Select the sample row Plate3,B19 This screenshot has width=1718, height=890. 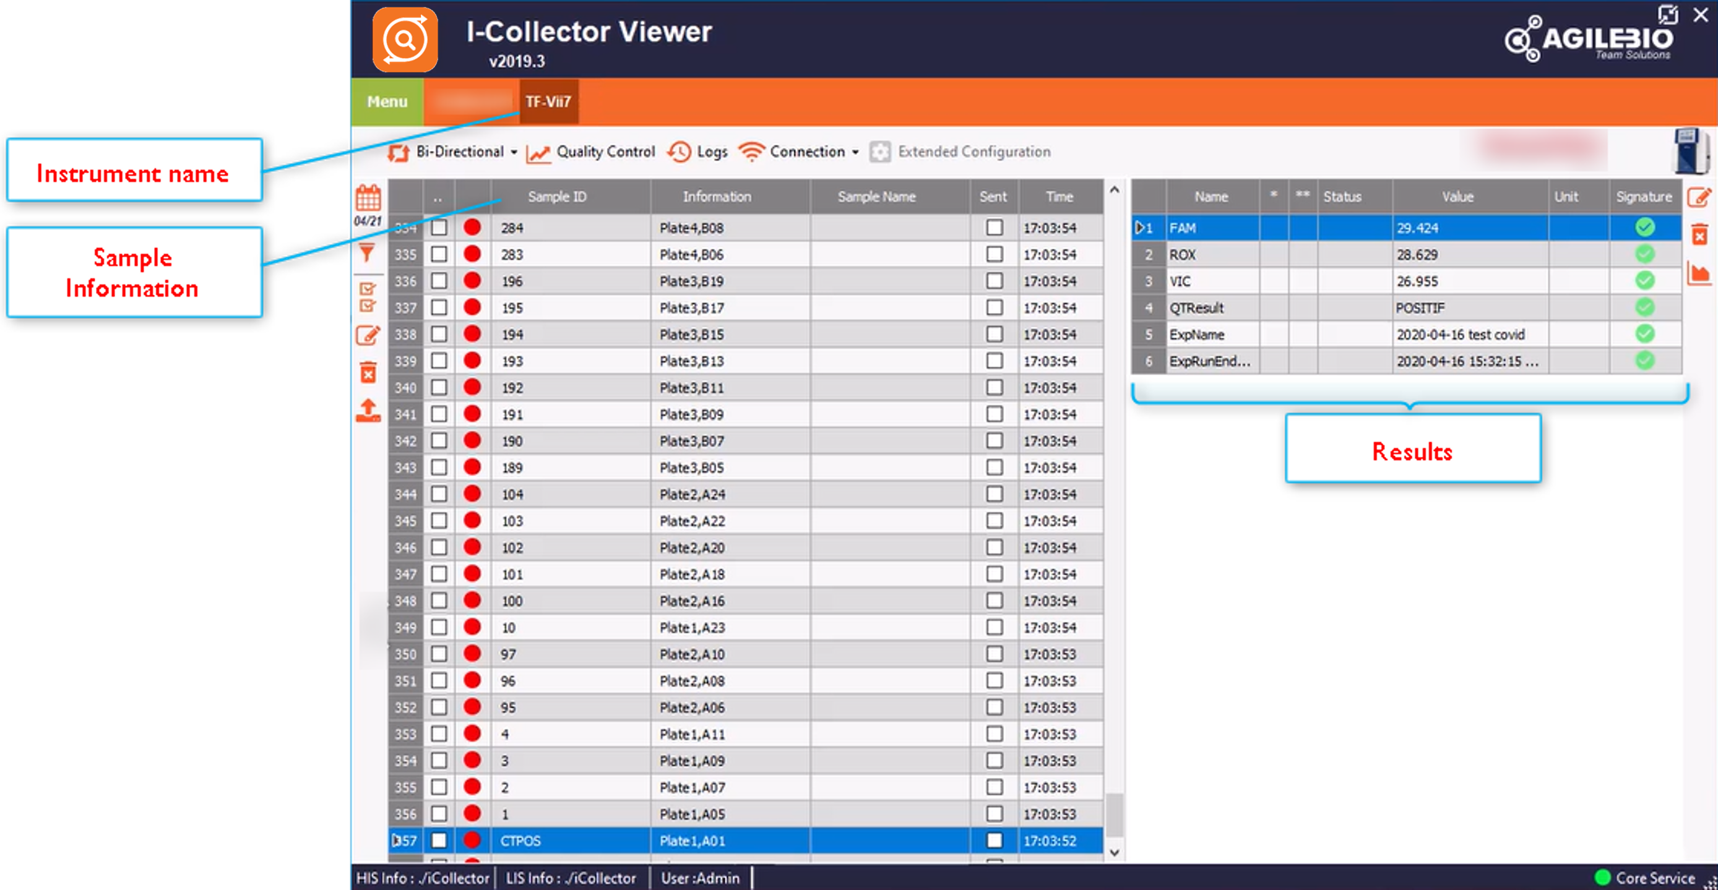pyautogui.click(x=746, y=281)
